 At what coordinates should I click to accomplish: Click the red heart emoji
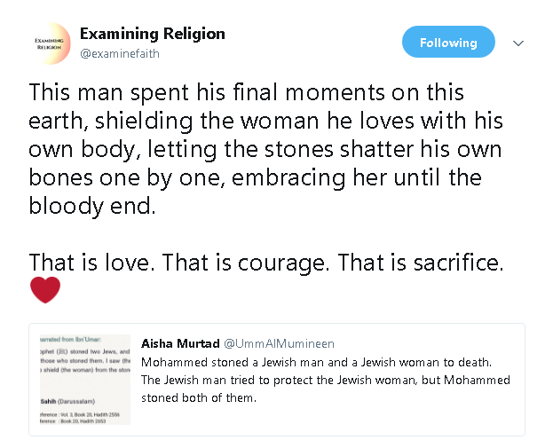[45, 291]
